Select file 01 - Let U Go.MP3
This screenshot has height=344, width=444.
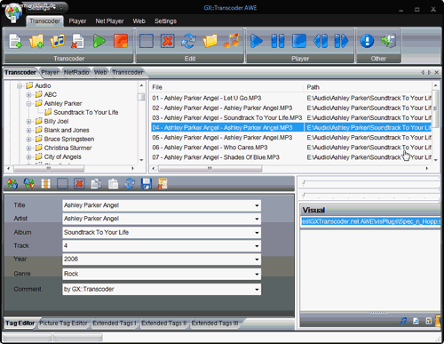coord(207,98)
